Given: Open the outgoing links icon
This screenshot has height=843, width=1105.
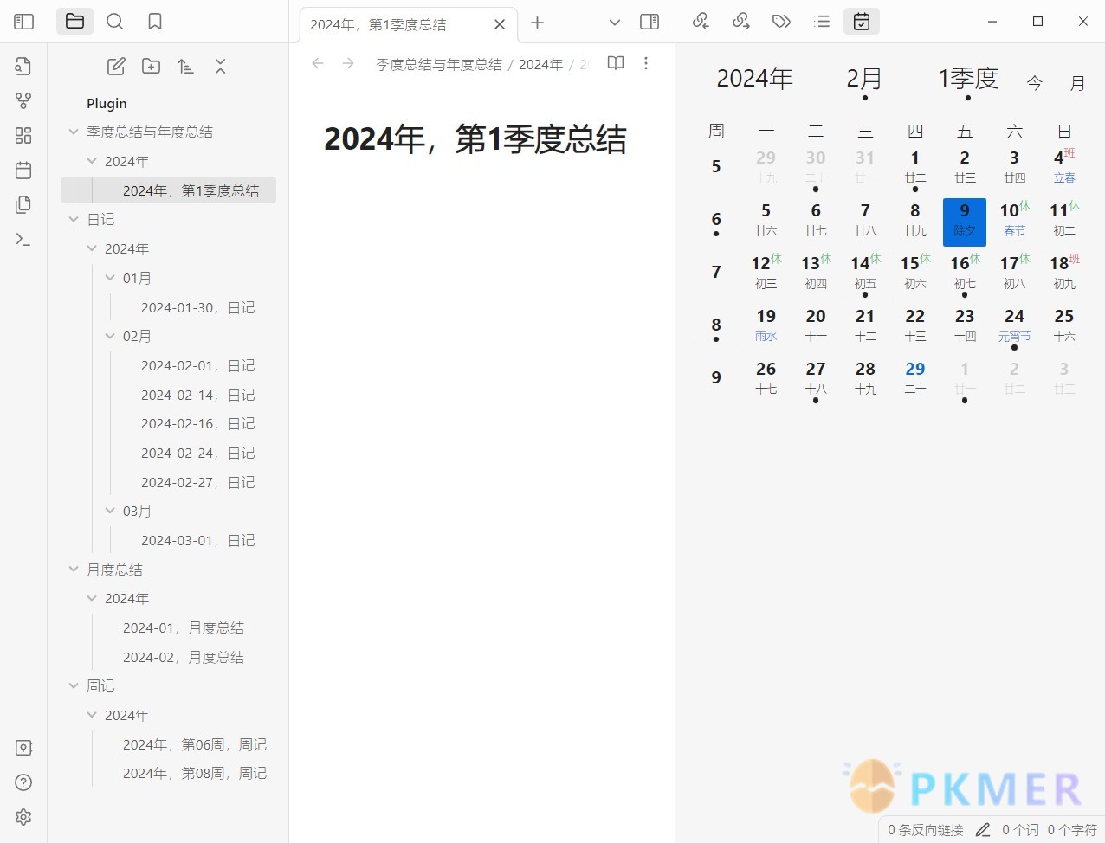Looking at the screenshot, I should (x=740, y=22).
